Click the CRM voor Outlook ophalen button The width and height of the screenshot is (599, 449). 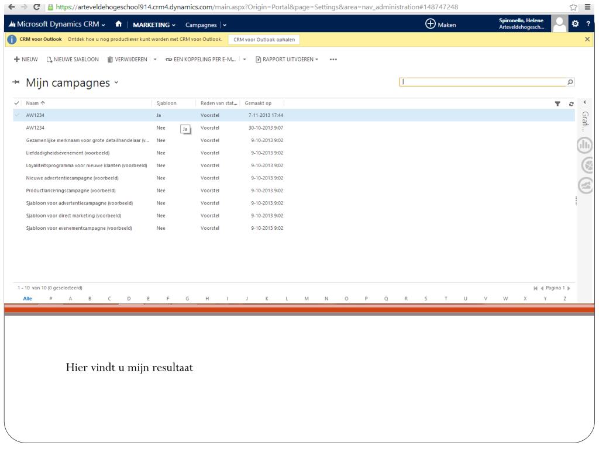264,39
